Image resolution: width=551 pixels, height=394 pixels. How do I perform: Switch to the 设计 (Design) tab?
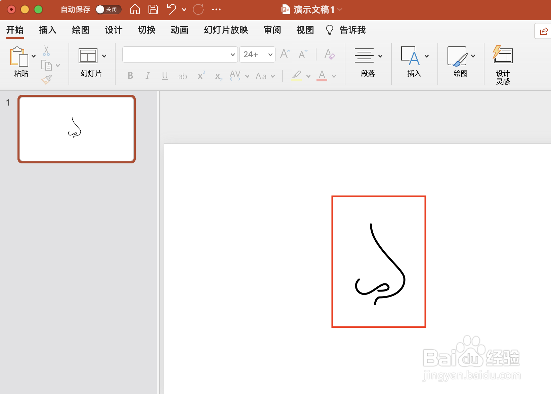[114, 30]
